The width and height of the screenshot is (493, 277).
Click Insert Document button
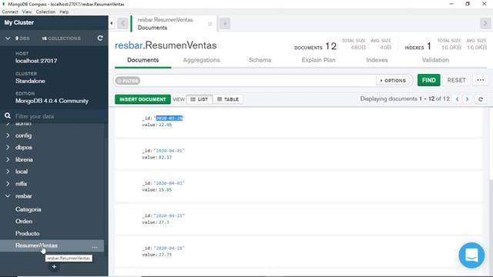(x=143, y=99)
